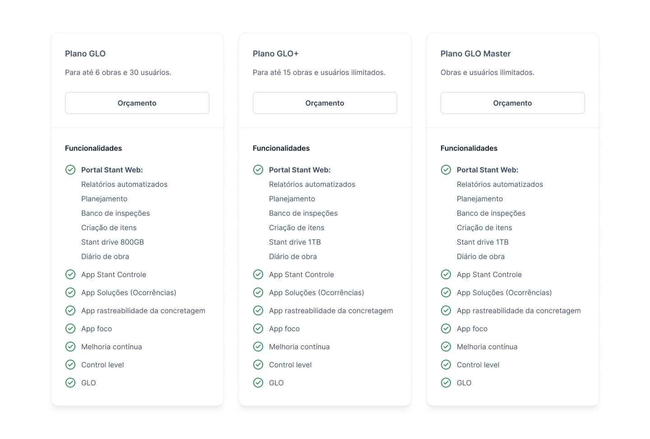This screenshot has width=650, height=439.
Task: Click the Plano GLO+ heading
Action: click(x=275, y=54)
